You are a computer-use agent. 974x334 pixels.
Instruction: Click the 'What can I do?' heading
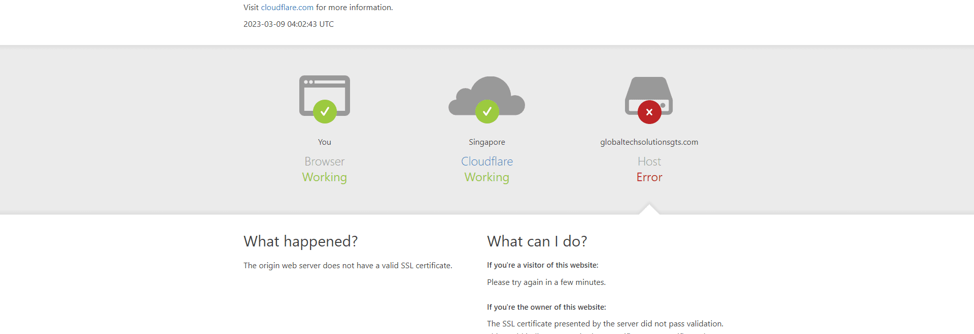coord(537,241)
